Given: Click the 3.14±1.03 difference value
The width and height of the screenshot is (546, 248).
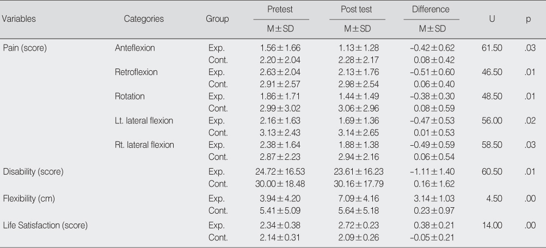Looking at the screenshot, I should point(434,199).
